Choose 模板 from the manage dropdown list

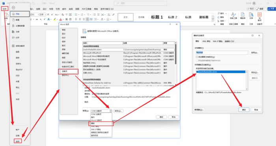[x=101, y=124]
